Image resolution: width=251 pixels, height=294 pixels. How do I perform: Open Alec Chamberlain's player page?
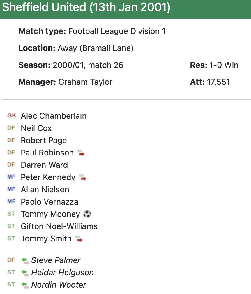click(x=54, y=116)
